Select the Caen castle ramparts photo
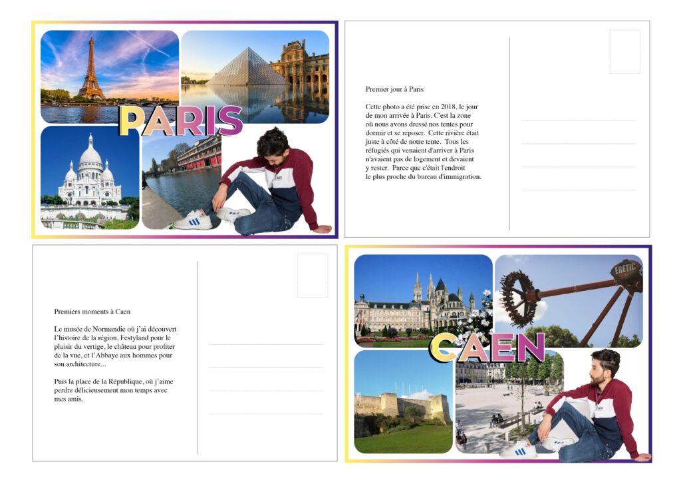The height and width of the screenshot is (482, 681). tap(403, 401)
